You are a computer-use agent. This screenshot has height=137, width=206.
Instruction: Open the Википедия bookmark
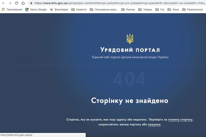pos(59,9)
